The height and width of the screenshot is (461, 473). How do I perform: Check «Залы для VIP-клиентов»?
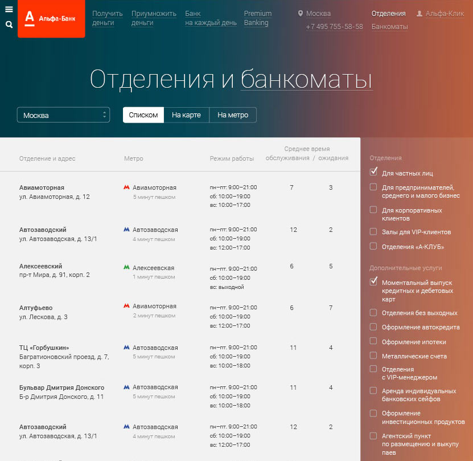pyautogui.click(x=373, y=230)
